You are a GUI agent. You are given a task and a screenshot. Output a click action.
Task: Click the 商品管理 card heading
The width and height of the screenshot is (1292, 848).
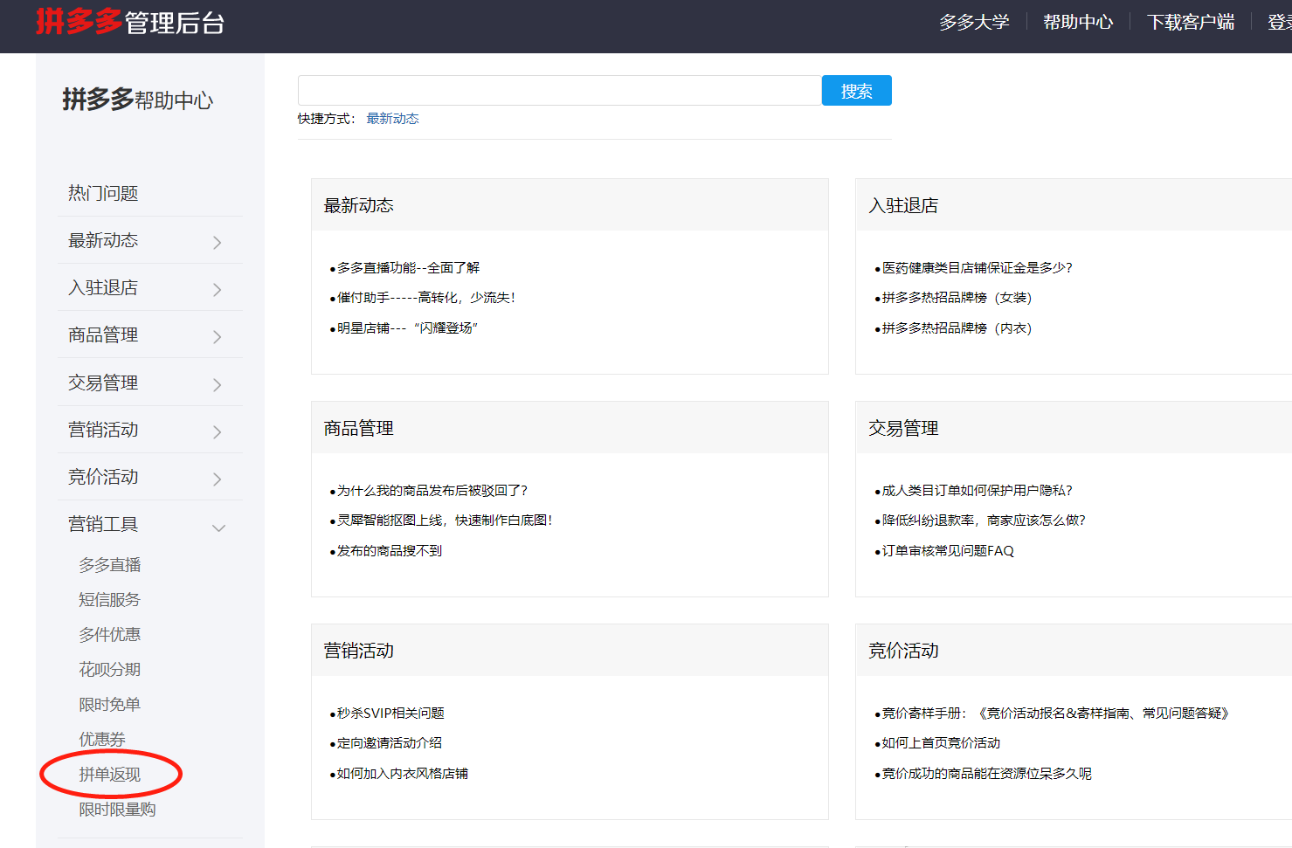click(x=359, y=428)
